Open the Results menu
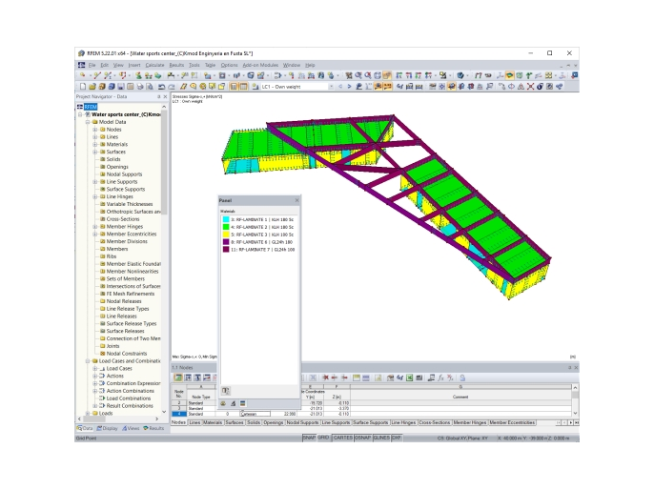This screenshot has width=654, height=490. [176, 65]
